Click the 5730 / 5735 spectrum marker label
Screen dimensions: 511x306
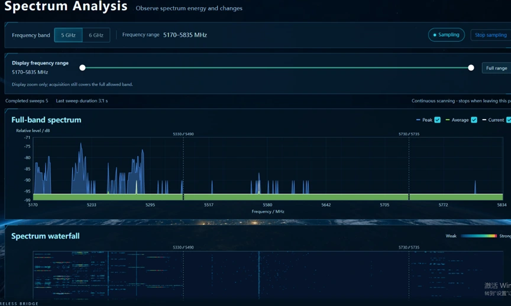409,134
